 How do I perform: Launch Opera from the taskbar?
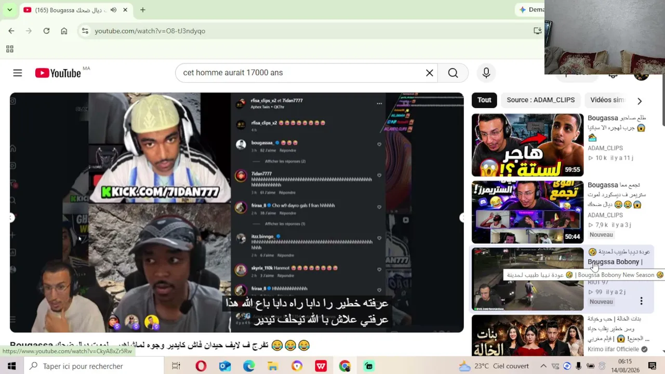201,366
